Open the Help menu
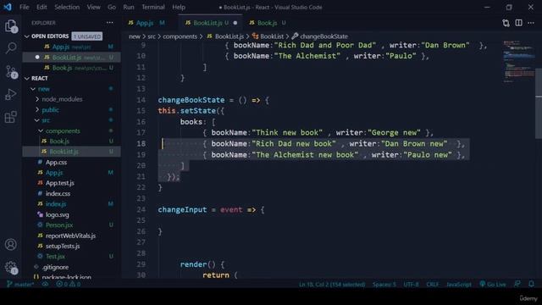Screen dimensions: 542x305 click(179, 7)
